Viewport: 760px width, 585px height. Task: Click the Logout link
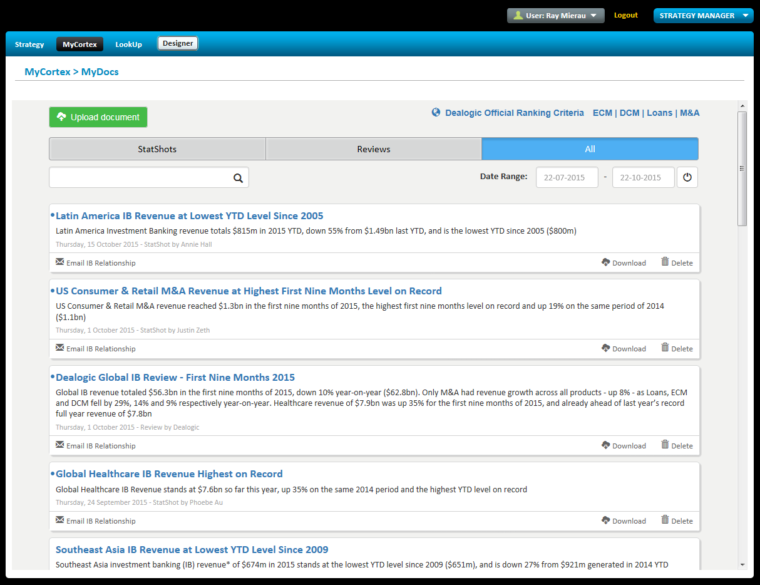coord(625,15)
